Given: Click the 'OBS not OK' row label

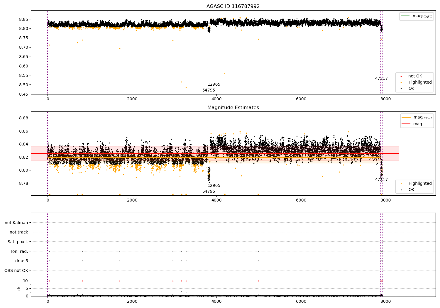Looking at the screenshot, I should (16, 270).
